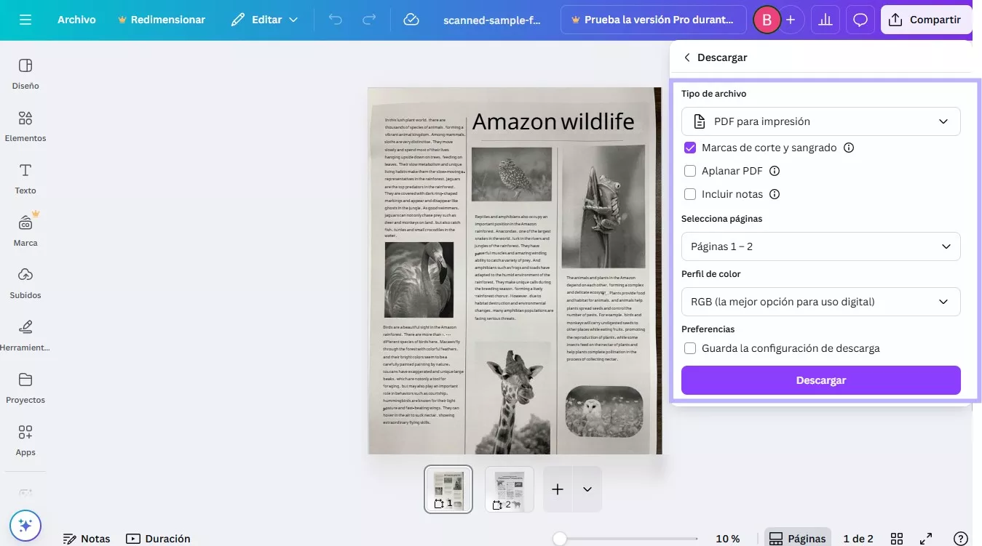The image size is (982, 546).
Task: Redo the last action
Action: pos(370,20)
